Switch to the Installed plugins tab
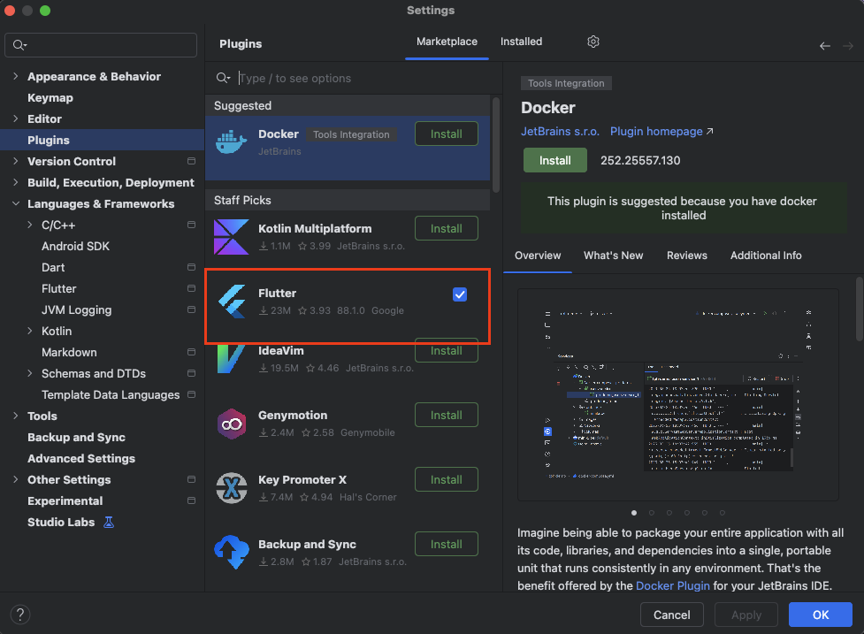 [521, 42]
